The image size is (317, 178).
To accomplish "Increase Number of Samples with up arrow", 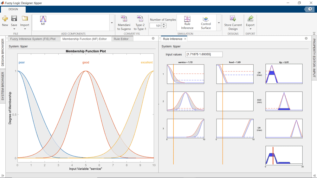I will click(164, 24).
